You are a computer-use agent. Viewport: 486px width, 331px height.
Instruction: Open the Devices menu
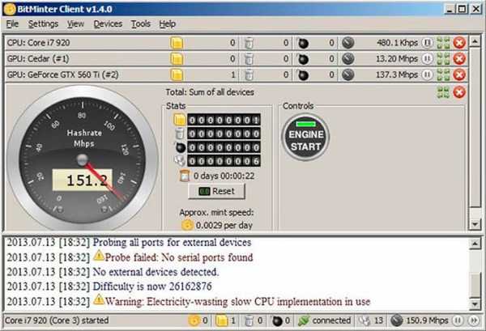[108, 23]
